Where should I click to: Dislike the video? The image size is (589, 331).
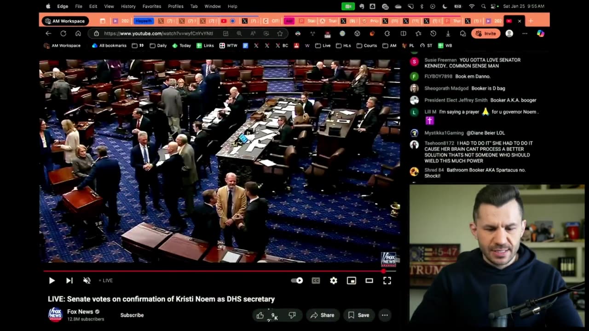(292, 315)
